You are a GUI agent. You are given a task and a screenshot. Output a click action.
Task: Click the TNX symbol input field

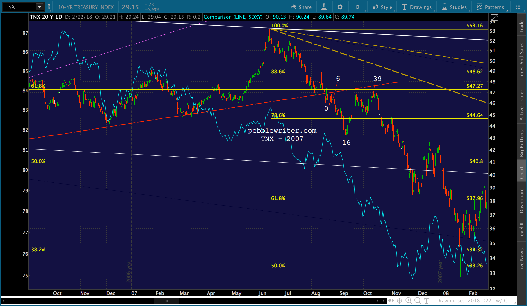[19, 7]
